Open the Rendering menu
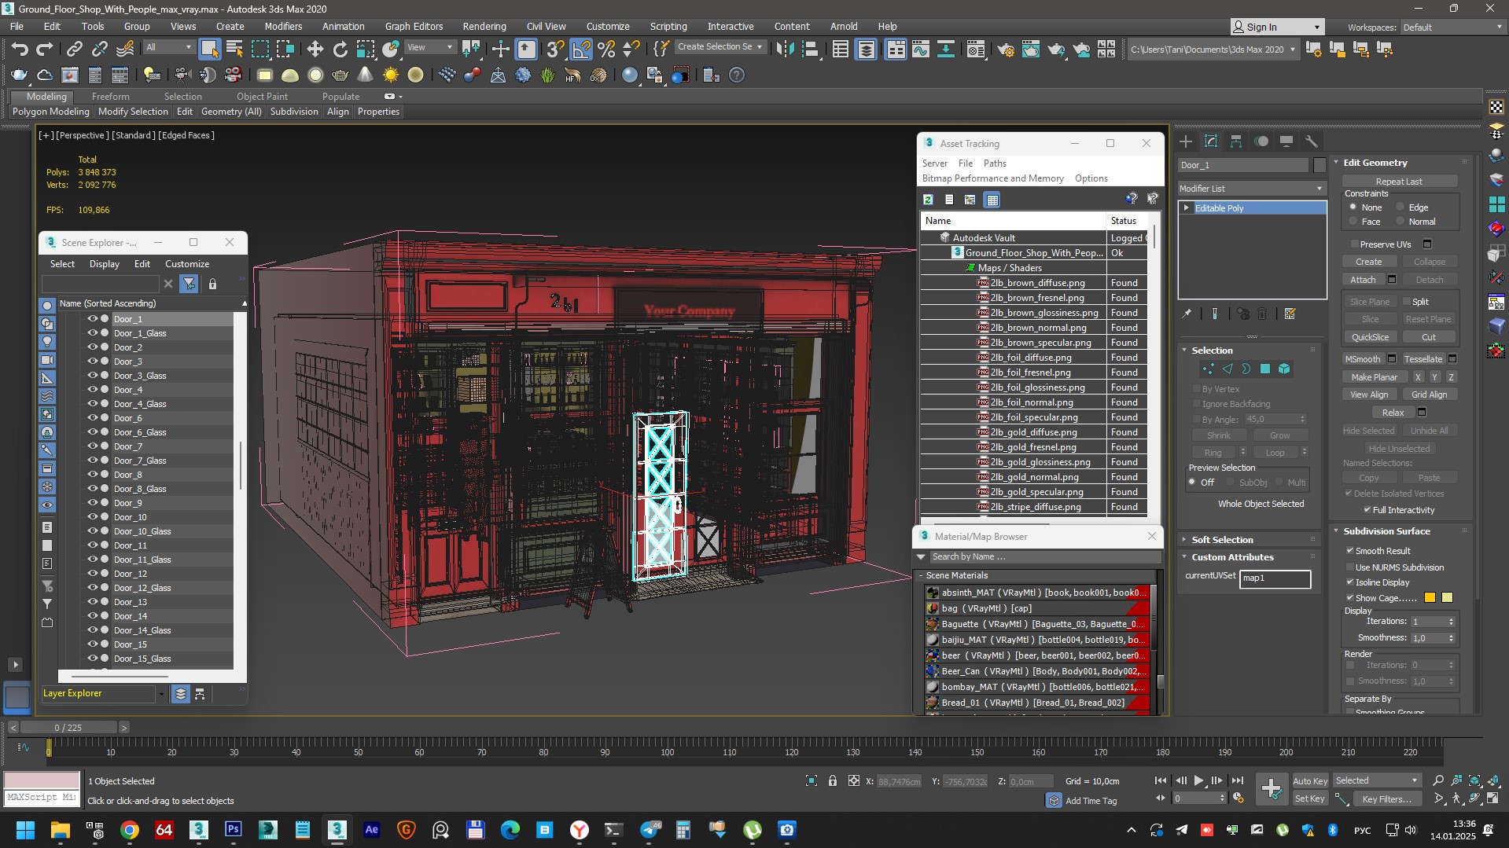 point(484,26)
